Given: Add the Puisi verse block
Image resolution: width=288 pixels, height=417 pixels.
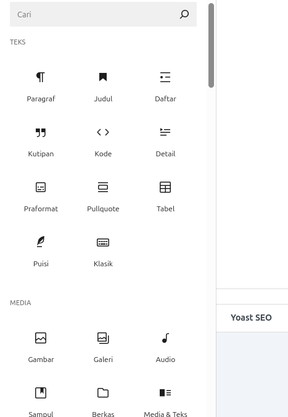Looking at the screenshot, I should click(41, 251).
